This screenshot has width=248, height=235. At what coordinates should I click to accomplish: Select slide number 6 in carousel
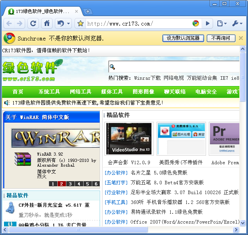pyautogui.click(x=96, y=184)
